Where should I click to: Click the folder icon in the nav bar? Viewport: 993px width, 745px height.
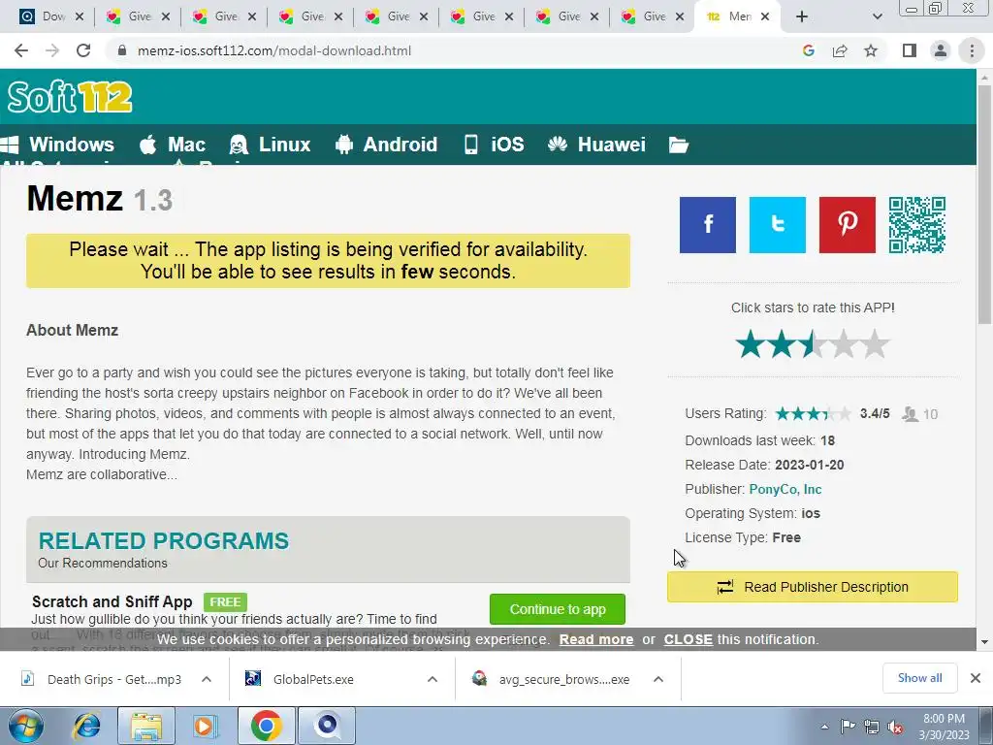(x=678, y=146)
